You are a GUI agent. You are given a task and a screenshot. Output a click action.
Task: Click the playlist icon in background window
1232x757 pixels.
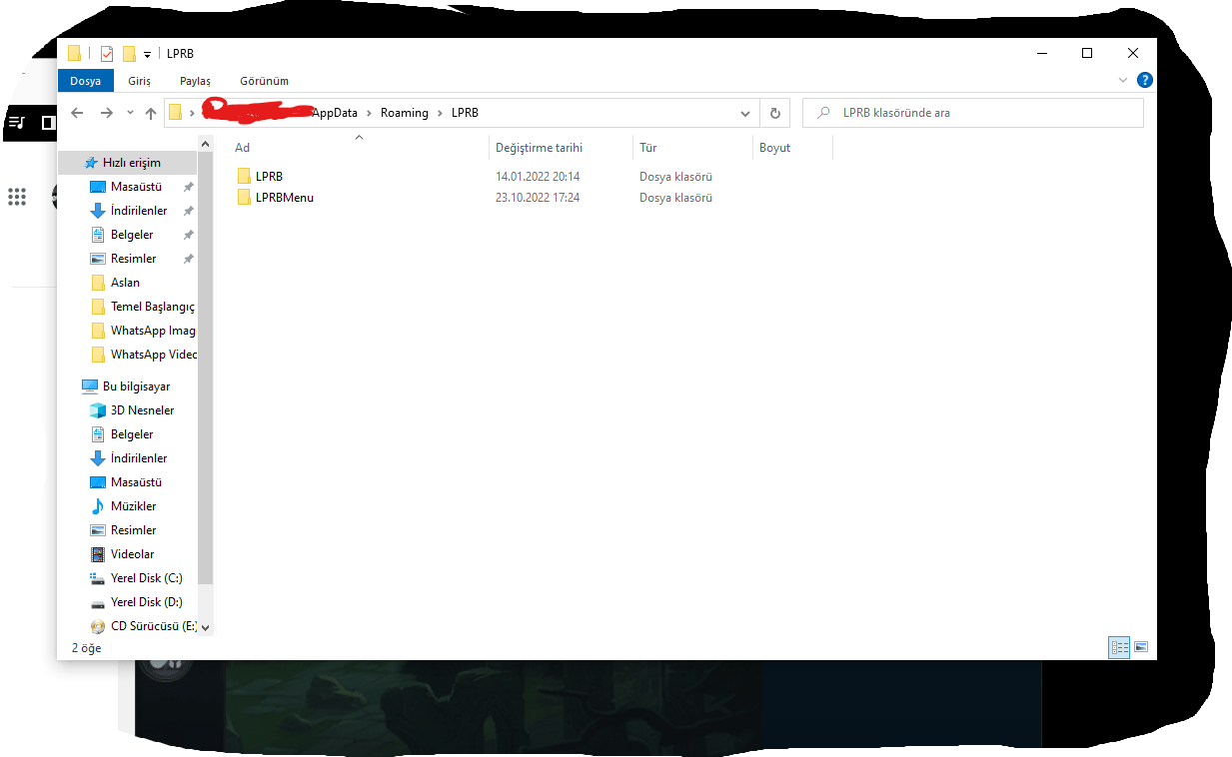pos(17,123)
